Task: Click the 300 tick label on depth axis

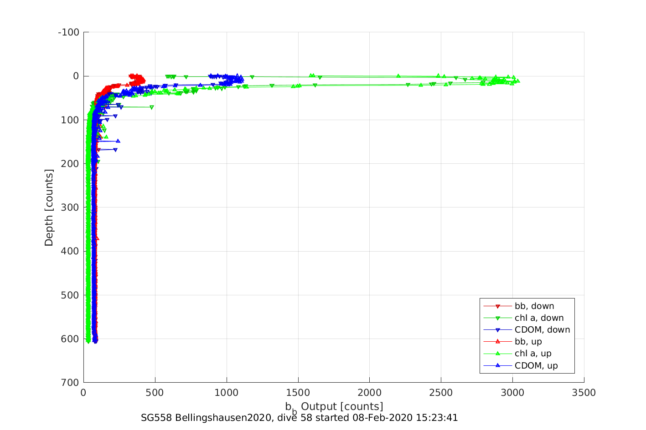Action: pyautogui.click(x=70, y=207)
